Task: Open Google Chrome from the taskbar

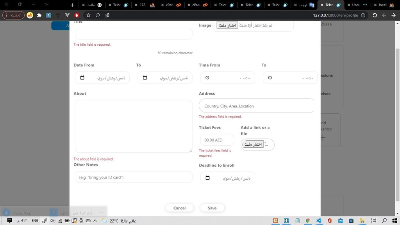Action: 308,220
